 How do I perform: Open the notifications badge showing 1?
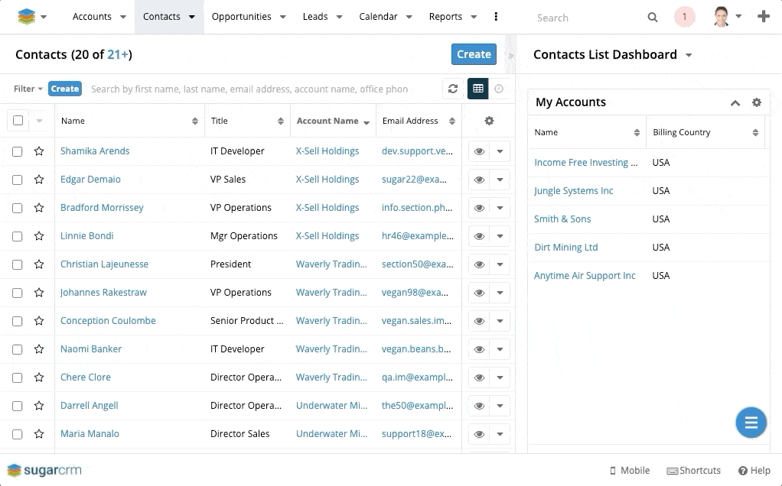(x=684, y=17)
